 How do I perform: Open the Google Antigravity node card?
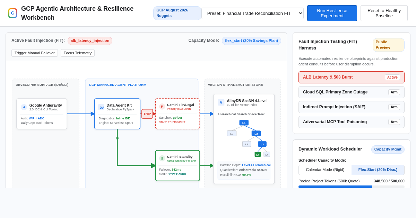[42, 114]
